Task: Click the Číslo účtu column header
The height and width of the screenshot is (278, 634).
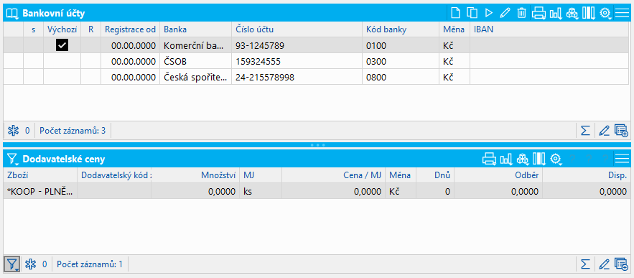Action: [x=297, y=29]
